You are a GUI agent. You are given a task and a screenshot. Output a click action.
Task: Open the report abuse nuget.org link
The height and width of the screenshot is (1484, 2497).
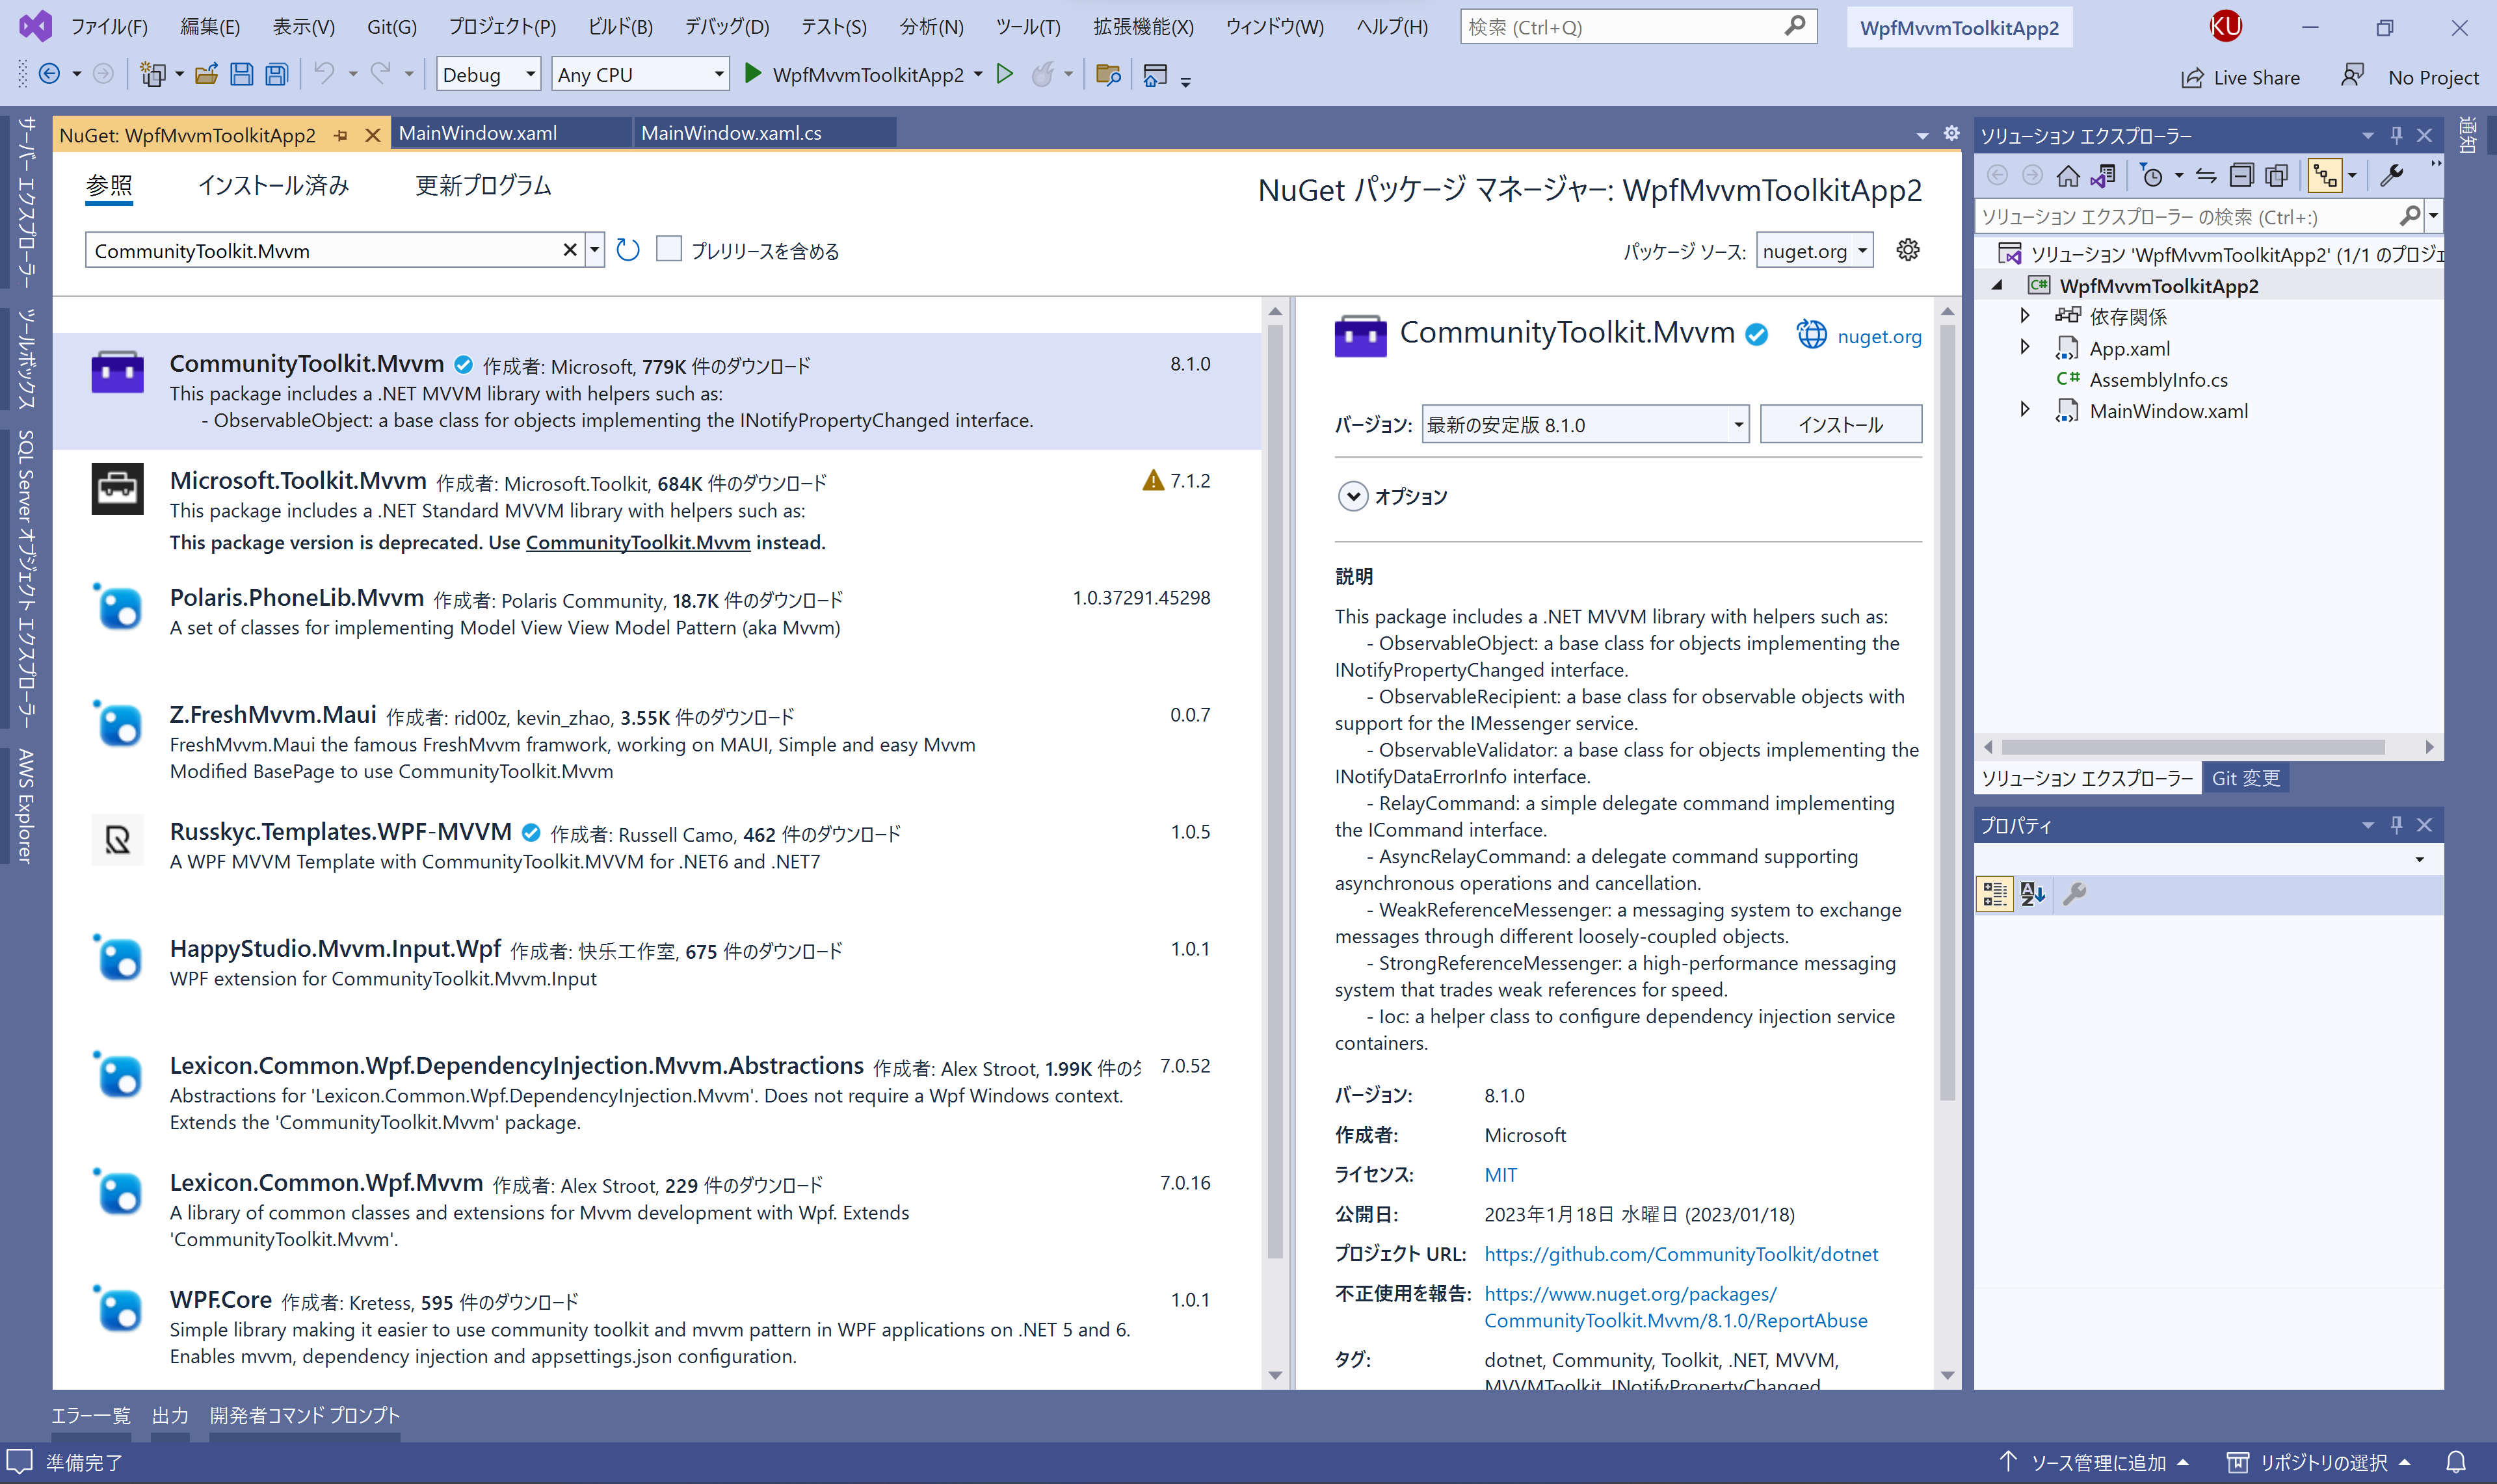click(1676, 1307)
